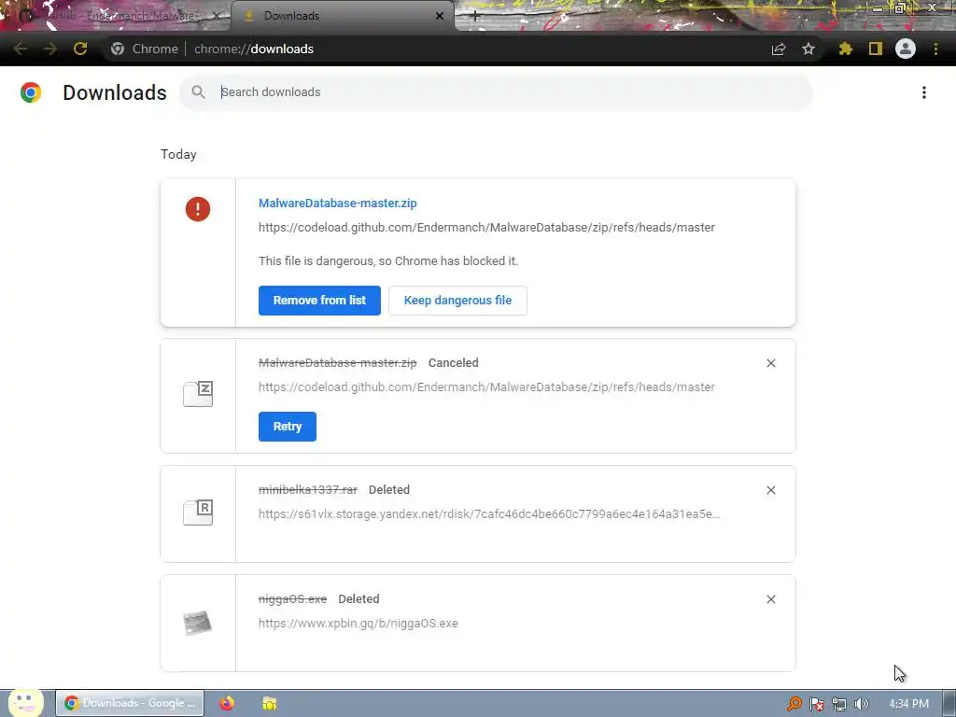Screen dimensions: 956x717
Task: Click the rar file icon for minibelka1337.rar
Action: click(198, 513)
